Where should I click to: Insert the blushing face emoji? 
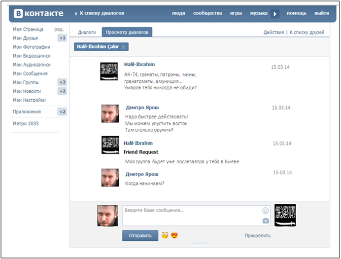pyautogui.click(x=165, y=235)
